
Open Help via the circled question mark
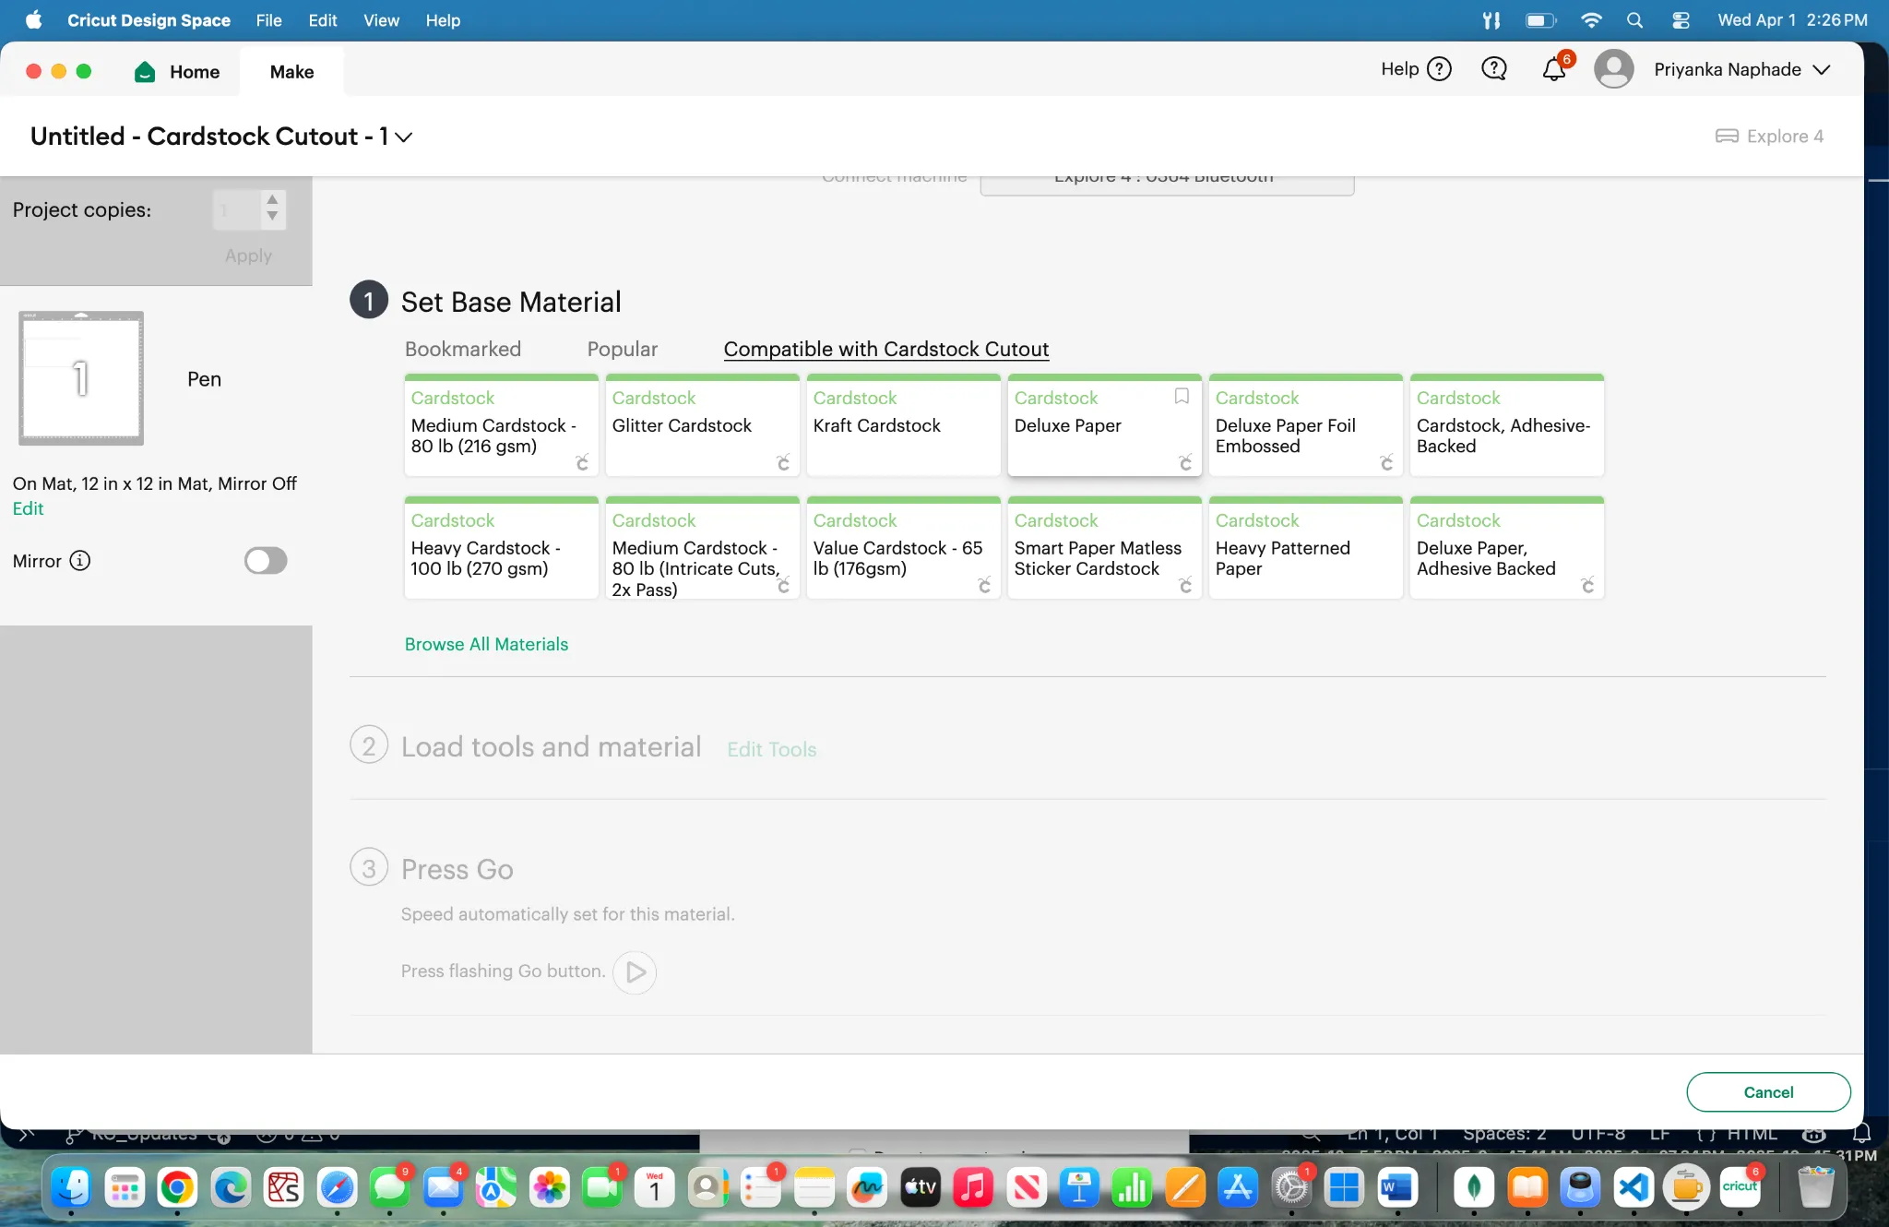coord(1439,69)
